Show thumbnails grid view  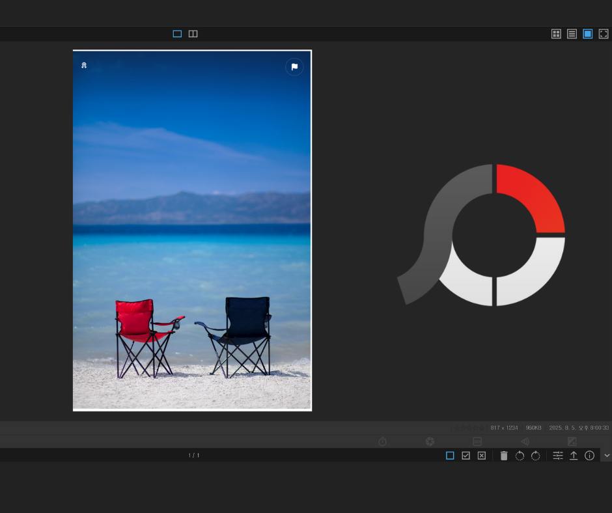pyautogui.click(x=556, y=34)
